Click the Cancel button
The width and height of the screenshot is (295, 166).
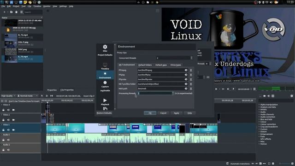163,113
